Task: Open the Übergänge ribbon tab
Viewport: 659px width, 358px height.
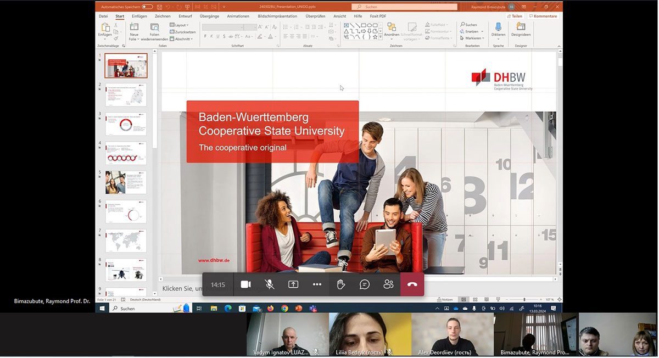Action: coord(209,16)
